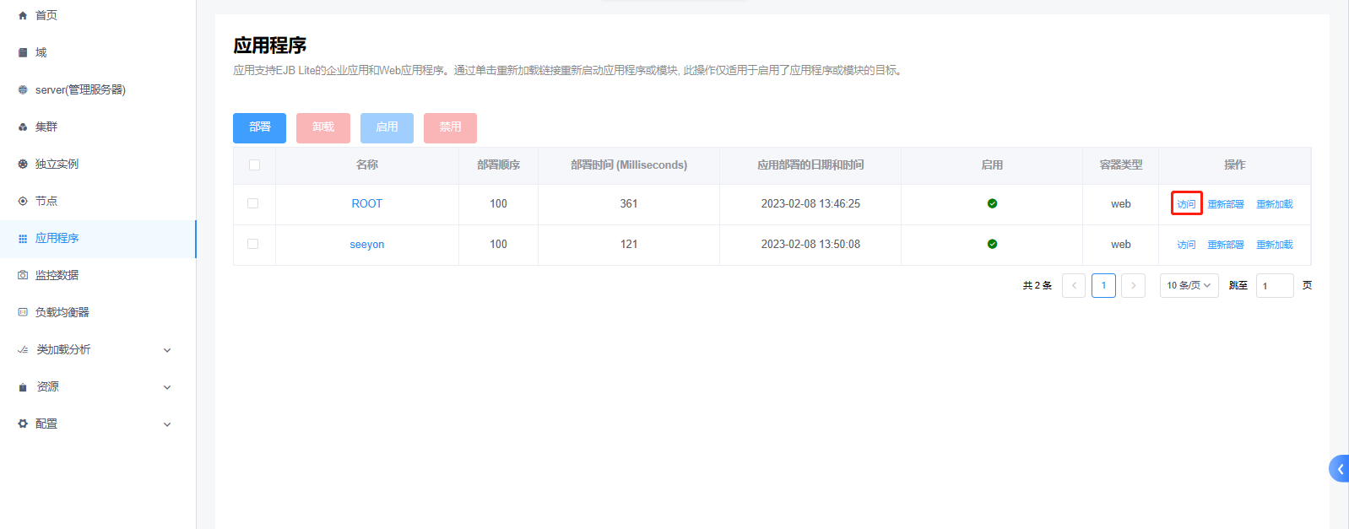Click the 部署顺序 column header
The height and width of the screenshot is (529, 1349).
pos(498,165)
